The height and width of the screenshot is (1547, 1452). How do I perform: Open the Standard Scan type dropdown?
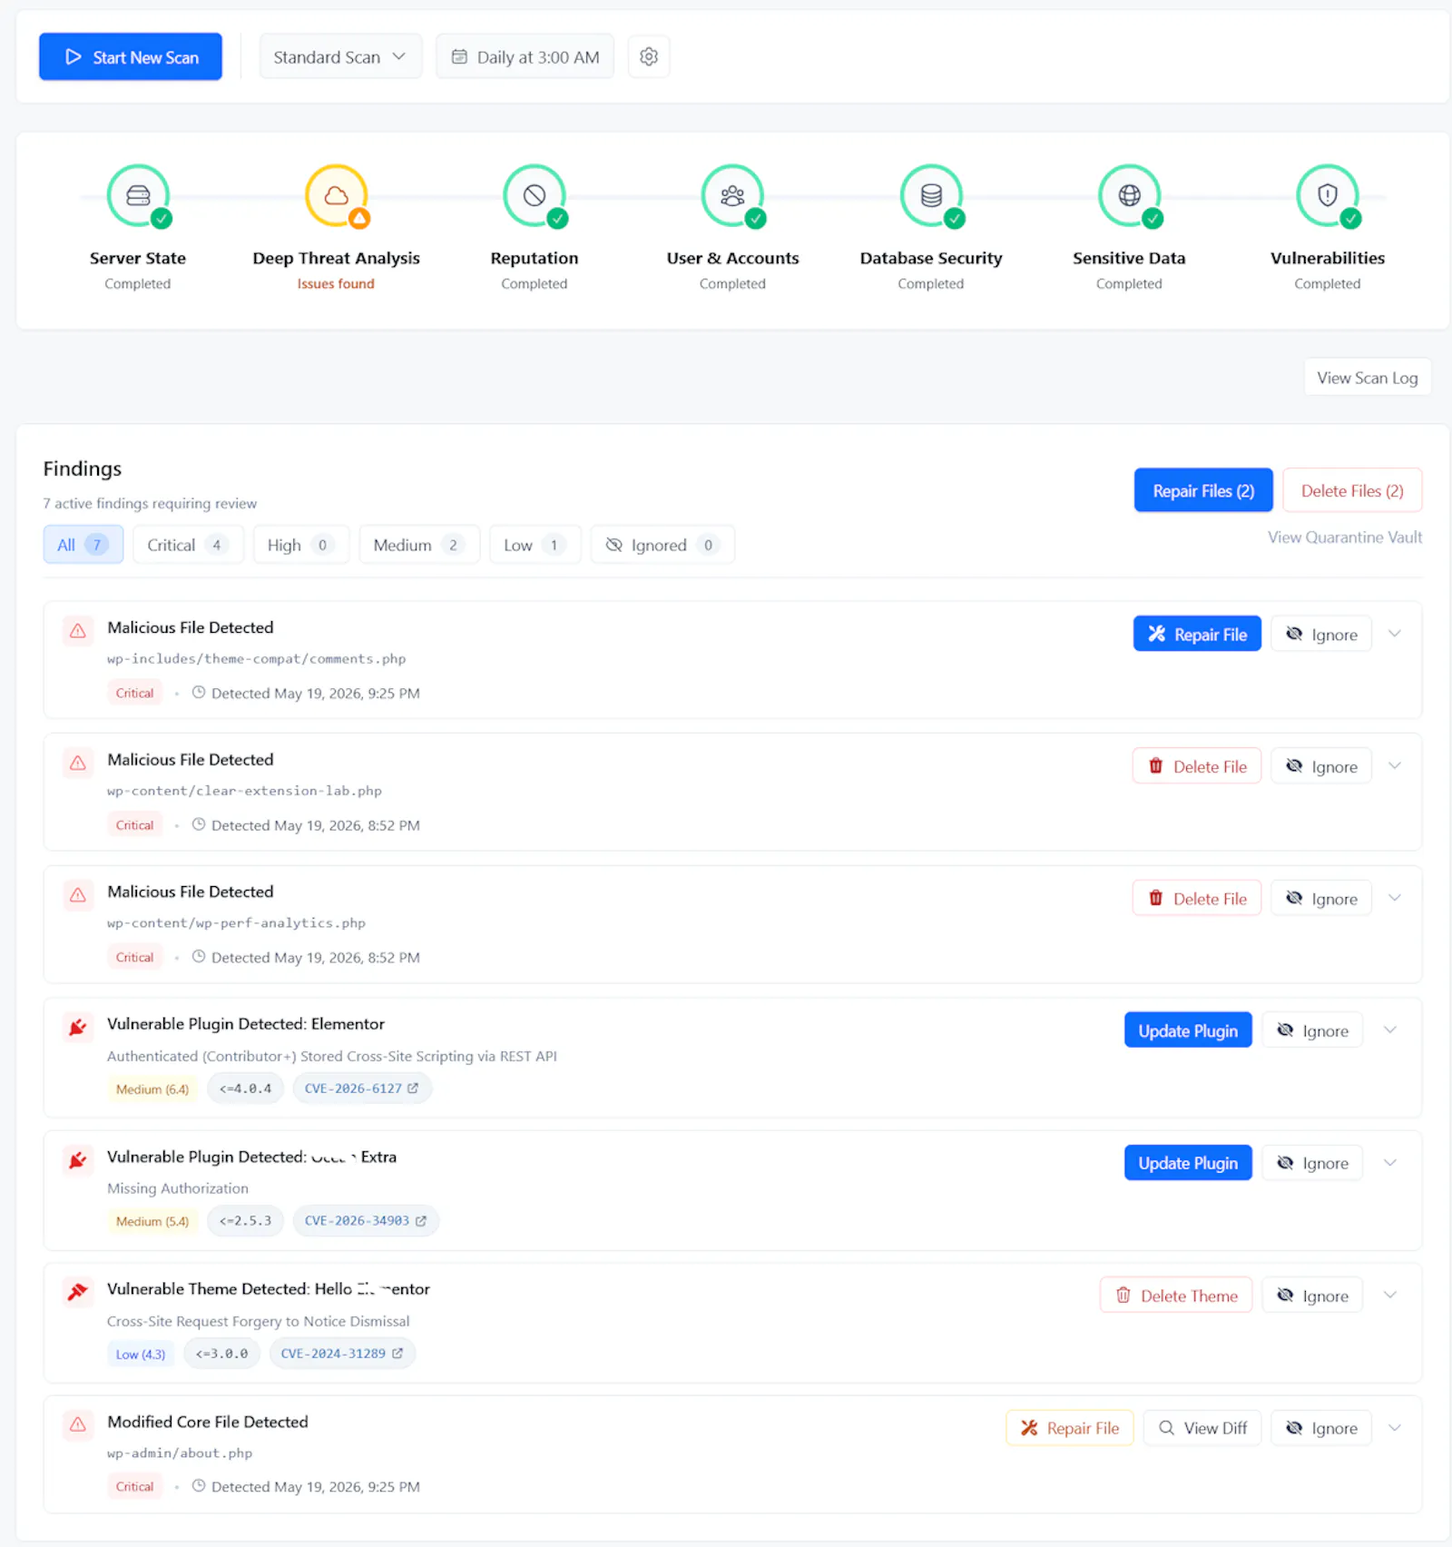[340, 56]
